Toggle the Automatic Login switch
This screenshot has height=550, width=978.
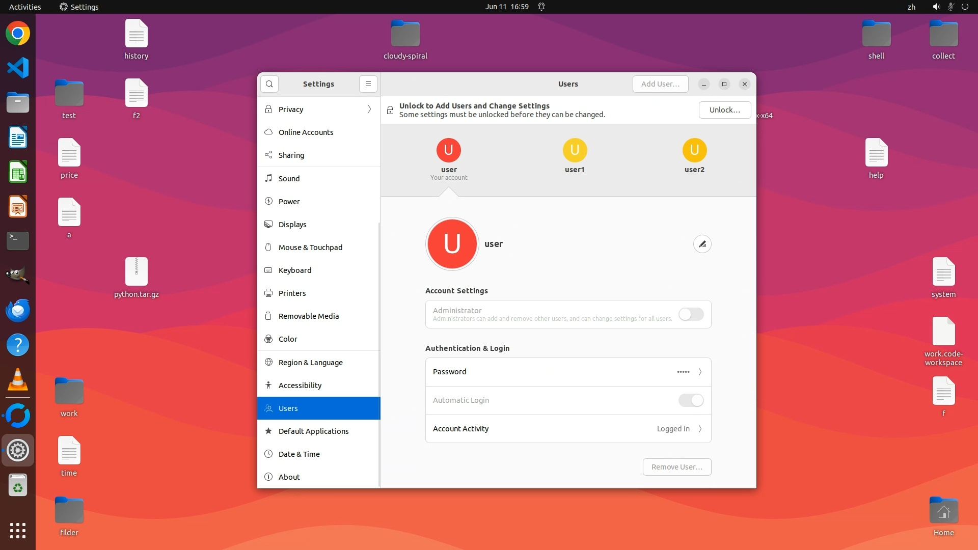point(691,400)
